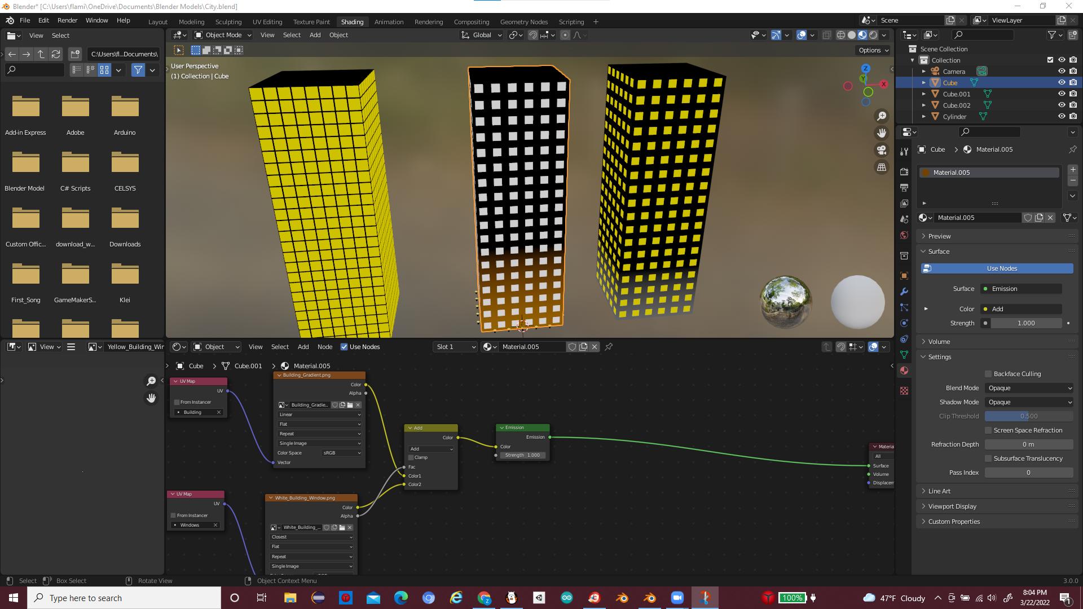The width and height of the screenshot is (1083, 609).
Task: Click the Use Nodes button in Surface panel
Action: 997,268
